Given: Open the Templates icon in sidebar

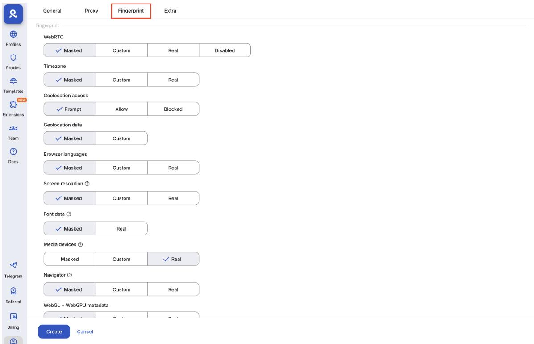Looking at the screenshot, I should [x=13, y=81].
